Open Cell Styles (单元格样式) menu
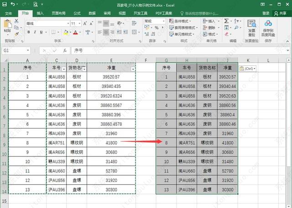 pos(182,34)
